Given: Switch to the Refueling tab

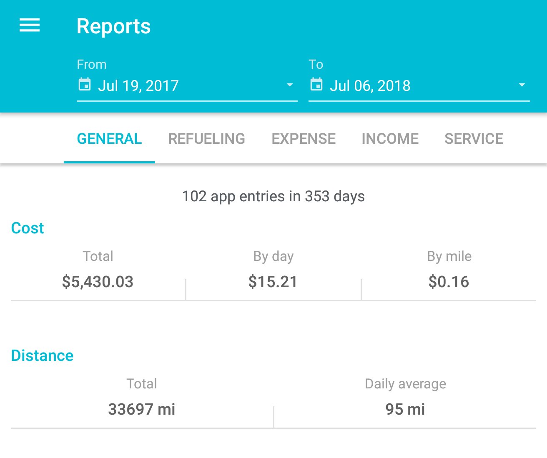Looking at the screenshot, I should click(206, 139).
